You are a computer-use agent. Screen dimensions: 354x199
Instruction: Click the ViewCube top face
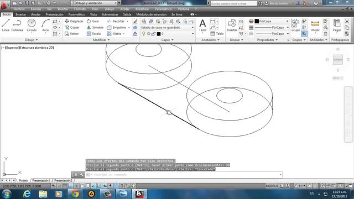click(338, 60)
